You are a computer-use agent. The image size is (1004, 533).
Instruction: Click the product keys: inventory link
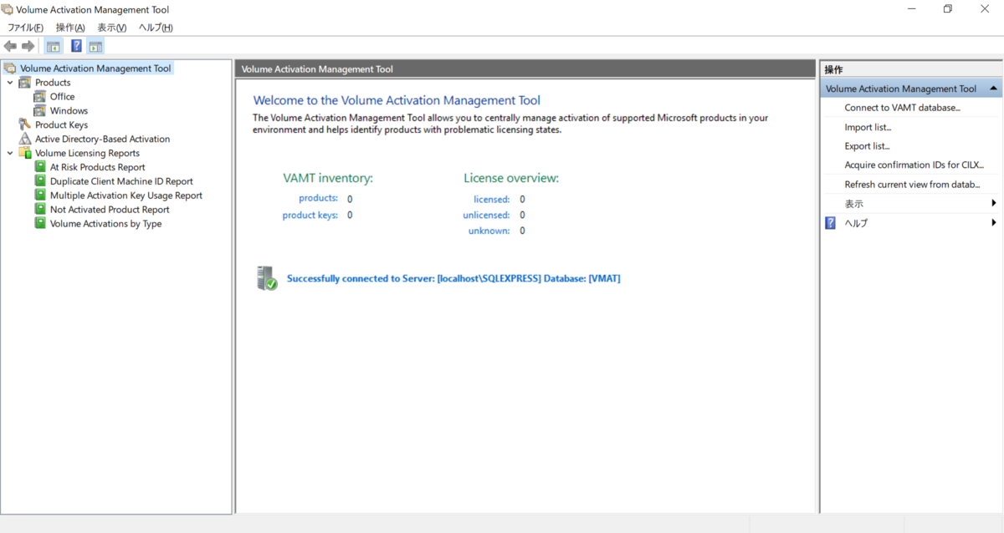pos(310,215)
